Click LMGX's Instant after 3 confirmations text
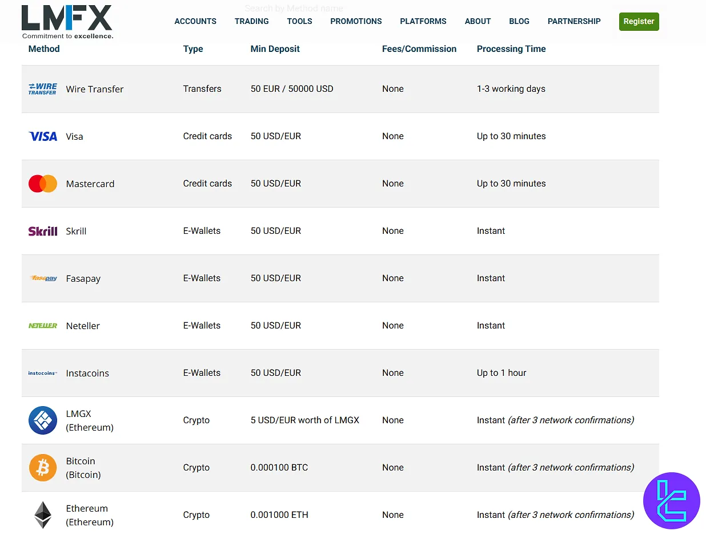The width and height of the screenshot is (706, 535). (x=555, y=420)
